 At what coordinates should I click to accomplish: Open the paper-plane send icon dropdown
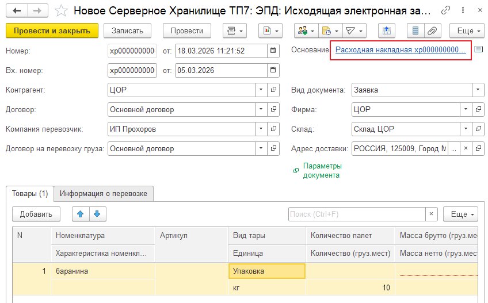[354, 31]
